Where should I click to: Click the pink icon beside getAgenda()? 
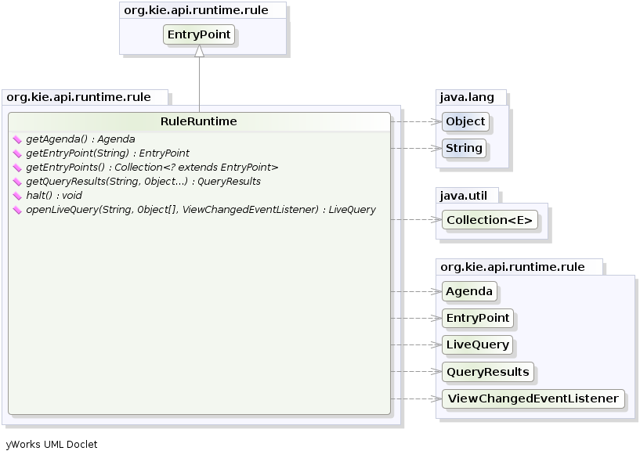point(17,139)
